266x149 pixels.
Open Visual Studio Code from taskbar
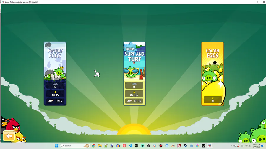click(x=130, y=146)
